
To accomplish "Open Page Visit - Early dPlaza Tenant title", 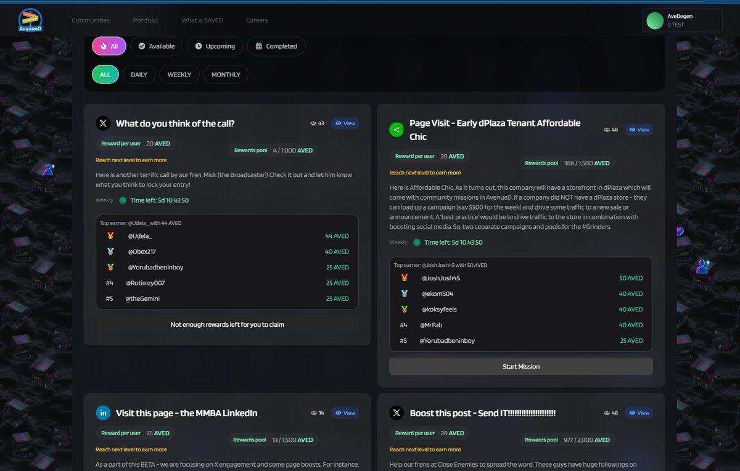I will [x=495, y=129].
